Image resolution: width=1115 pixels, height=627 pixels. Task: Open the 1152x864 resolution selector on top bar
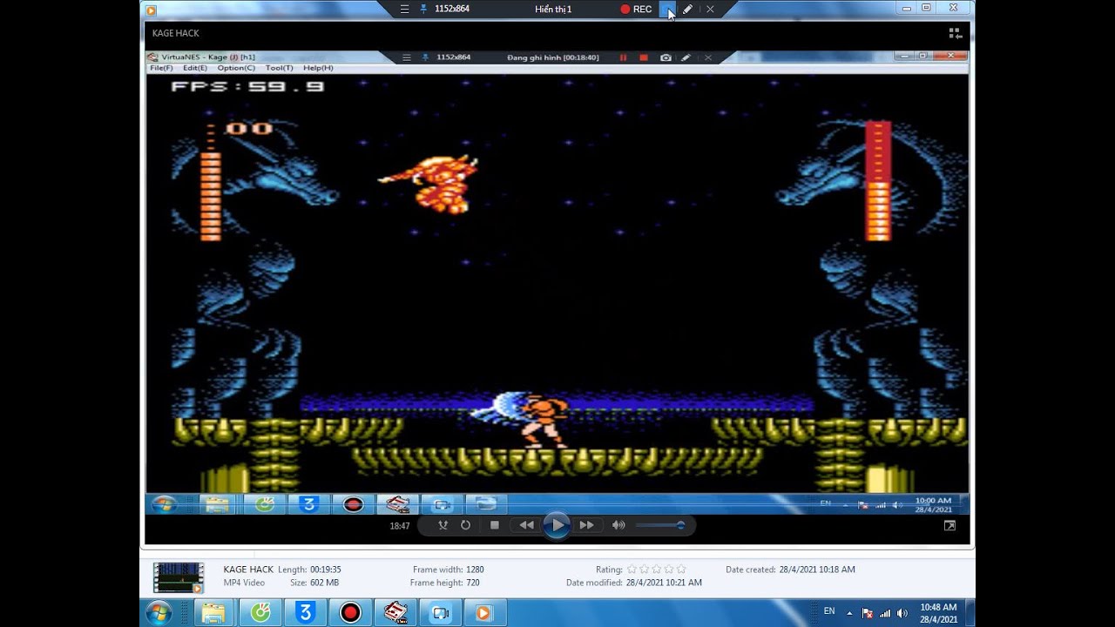[x=452, y=10]
